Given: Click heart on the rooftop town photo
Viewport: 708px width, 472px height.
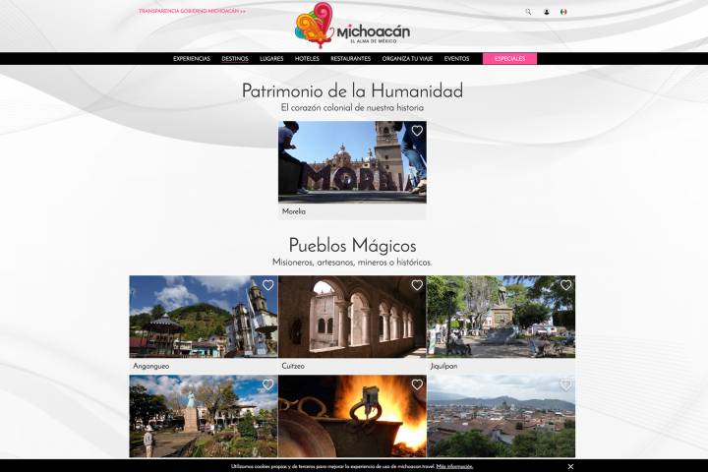Looking at the screenshot, I should [x=565, y=384].
